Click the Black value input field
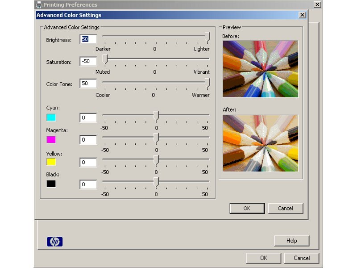The height and width of the screenshot is (268, 357). pyautogui.click(x=88, y=184)
